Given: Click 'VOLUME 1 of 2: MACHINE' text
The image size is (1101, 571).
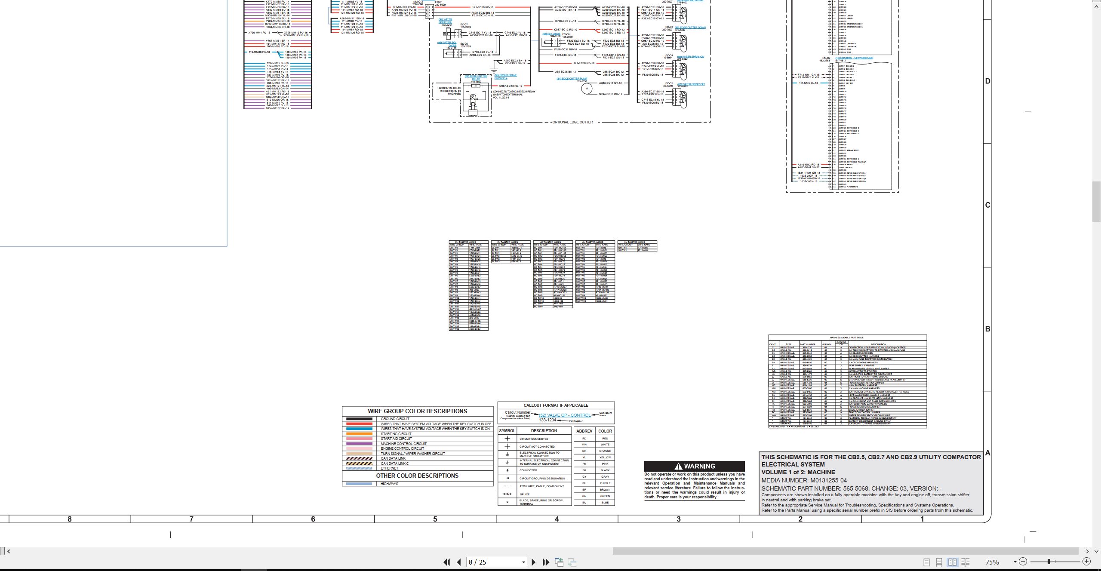Looking at the screenshot, I should click(x=798, y=472).
